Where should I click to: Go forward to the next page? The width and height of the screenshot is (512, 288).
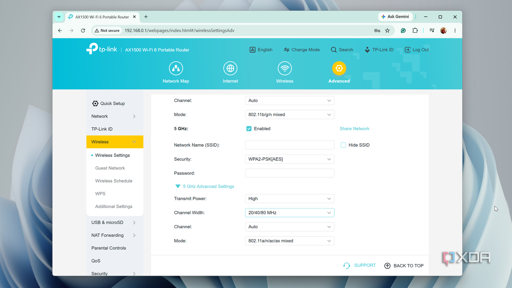[71, 30]
